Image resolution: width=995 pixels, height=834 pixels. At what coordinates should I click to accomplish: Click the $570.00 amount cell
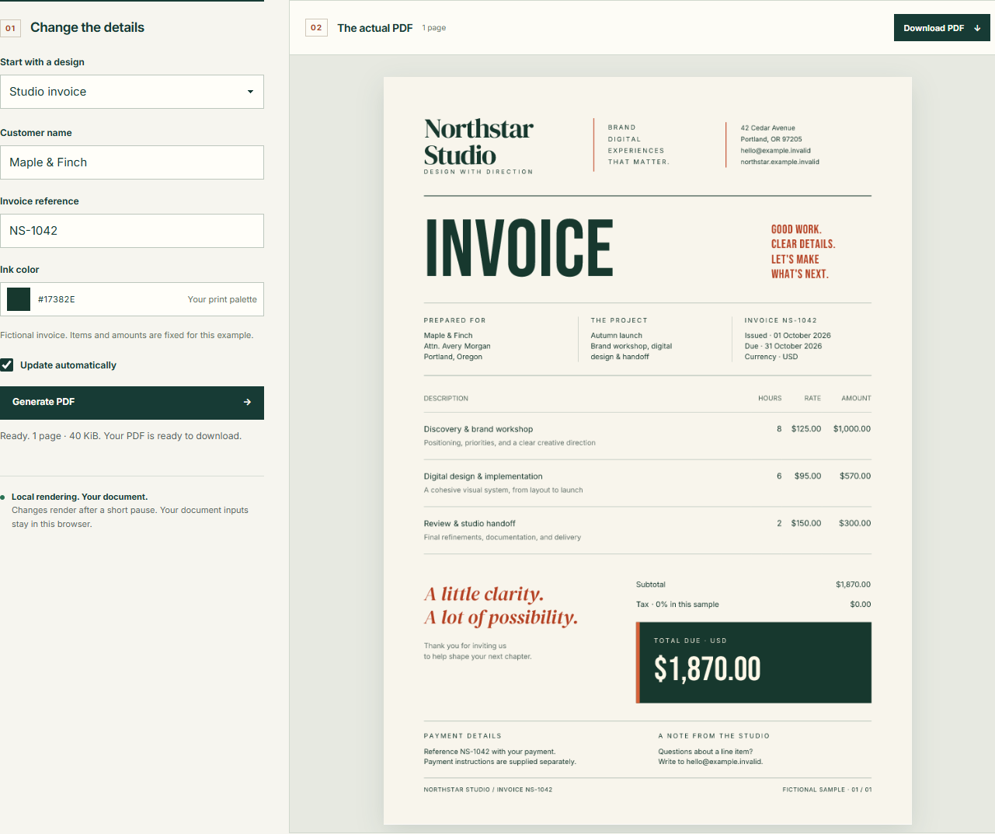pos(855,476)
